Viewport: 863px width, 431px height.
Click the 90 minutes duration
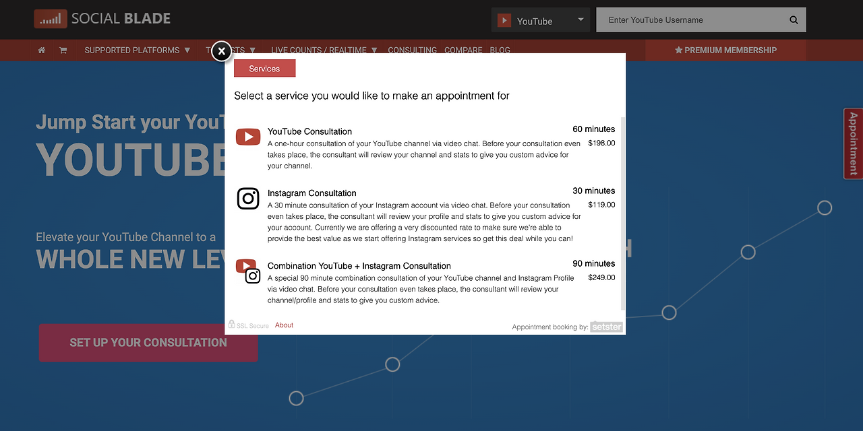594,264
